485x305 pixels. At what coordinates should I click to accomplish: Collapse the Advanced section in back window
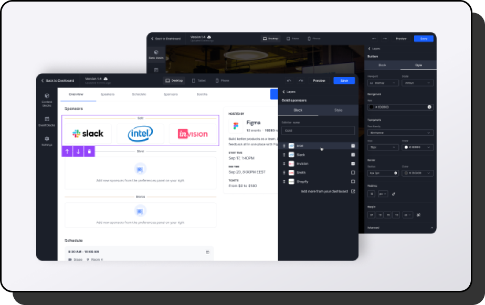coord(432,228)
